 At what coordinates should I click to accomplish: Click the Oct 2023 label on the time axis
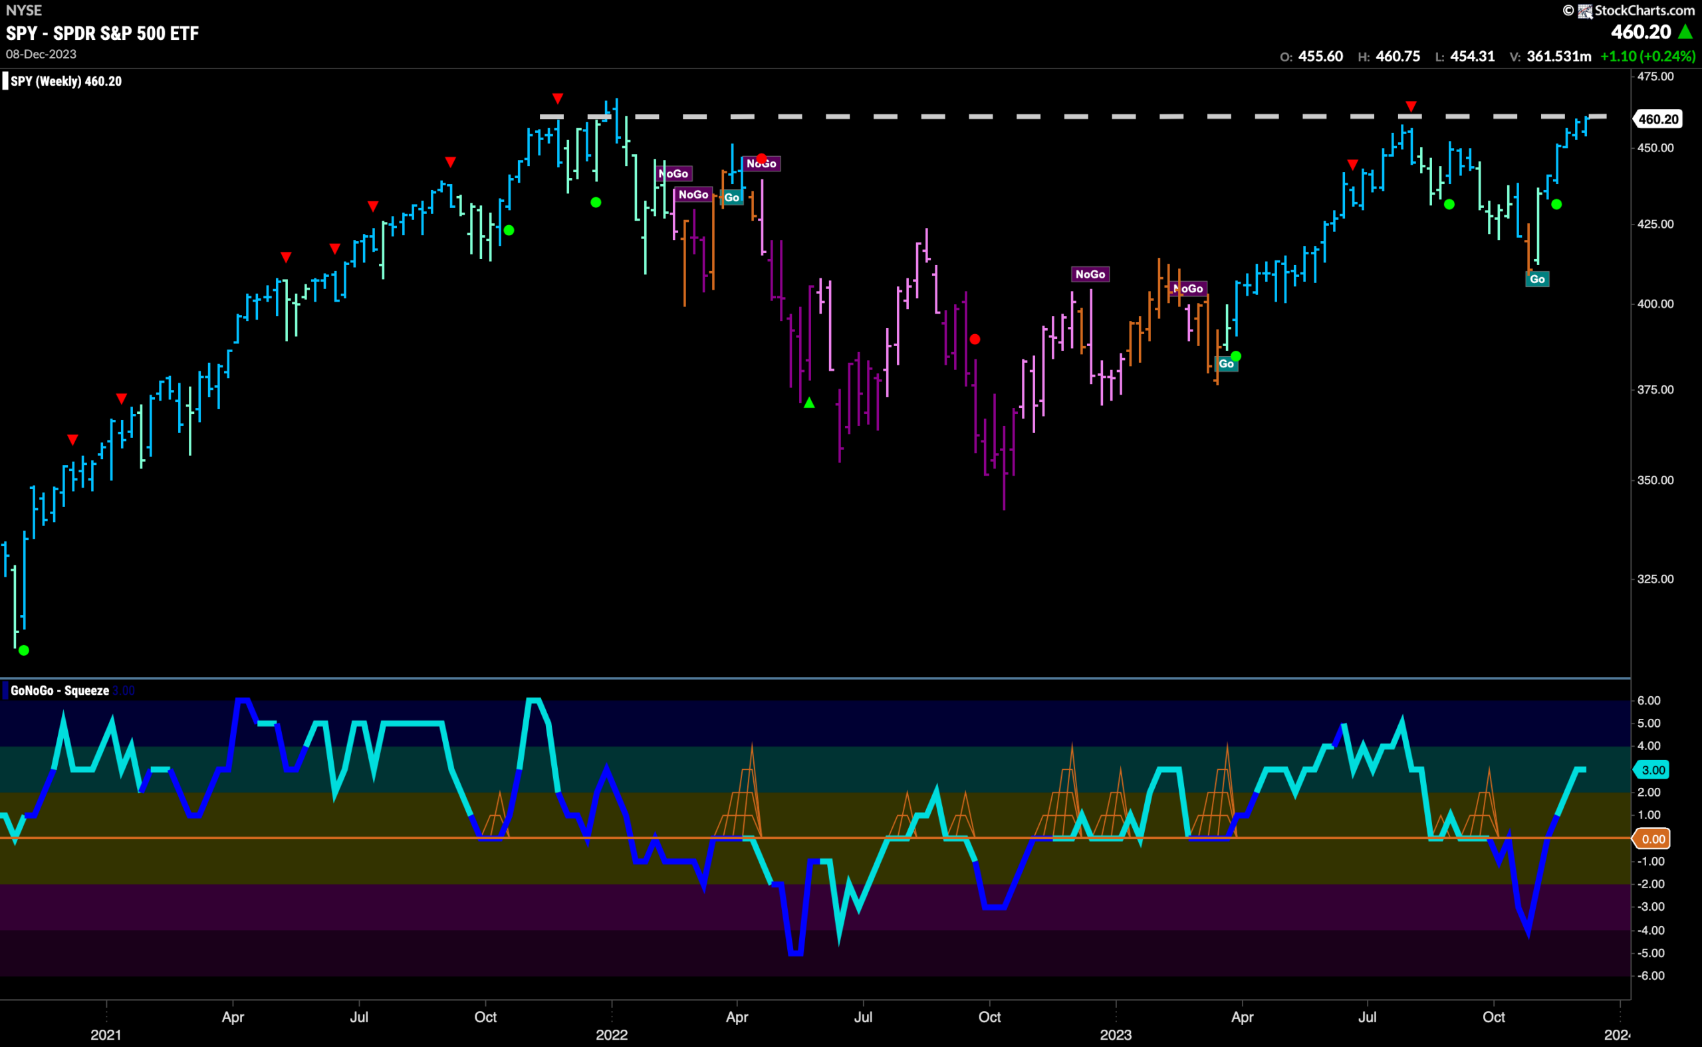[x=1493, y=1016]
